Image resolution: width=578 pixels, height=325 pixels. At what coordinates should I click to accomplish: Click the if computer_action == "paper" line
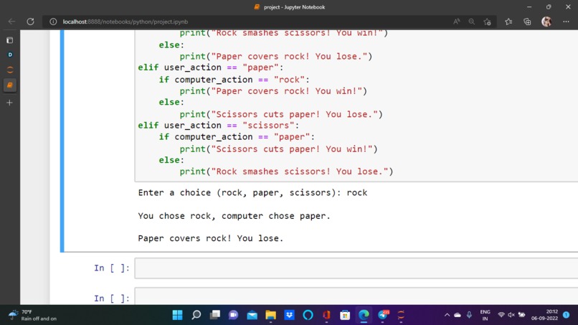point(237,137)
